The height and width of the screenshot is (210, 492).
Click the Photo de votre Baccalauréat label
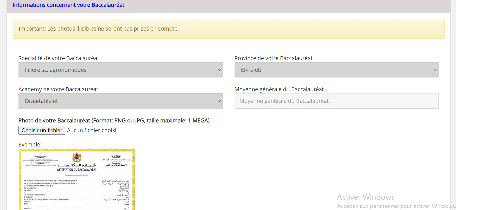click(x=114, y=121)
